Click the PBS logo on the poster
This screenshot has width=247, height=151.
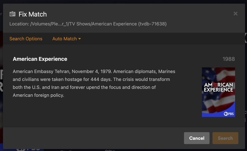(x=229, y=114)
